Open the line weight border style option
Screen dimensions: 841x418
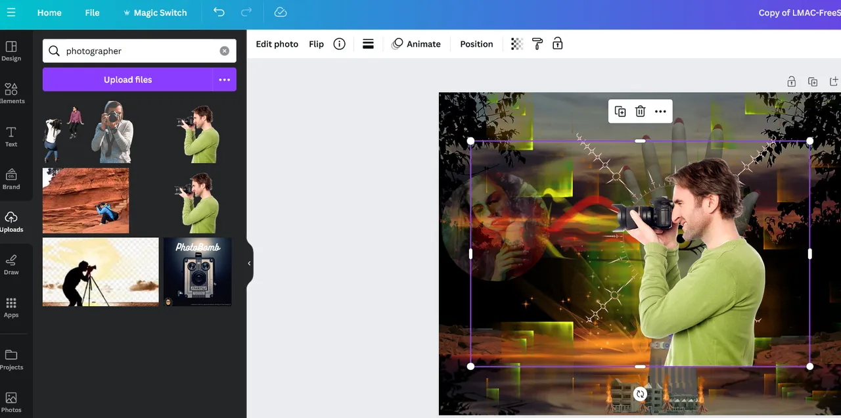[368, 44]
